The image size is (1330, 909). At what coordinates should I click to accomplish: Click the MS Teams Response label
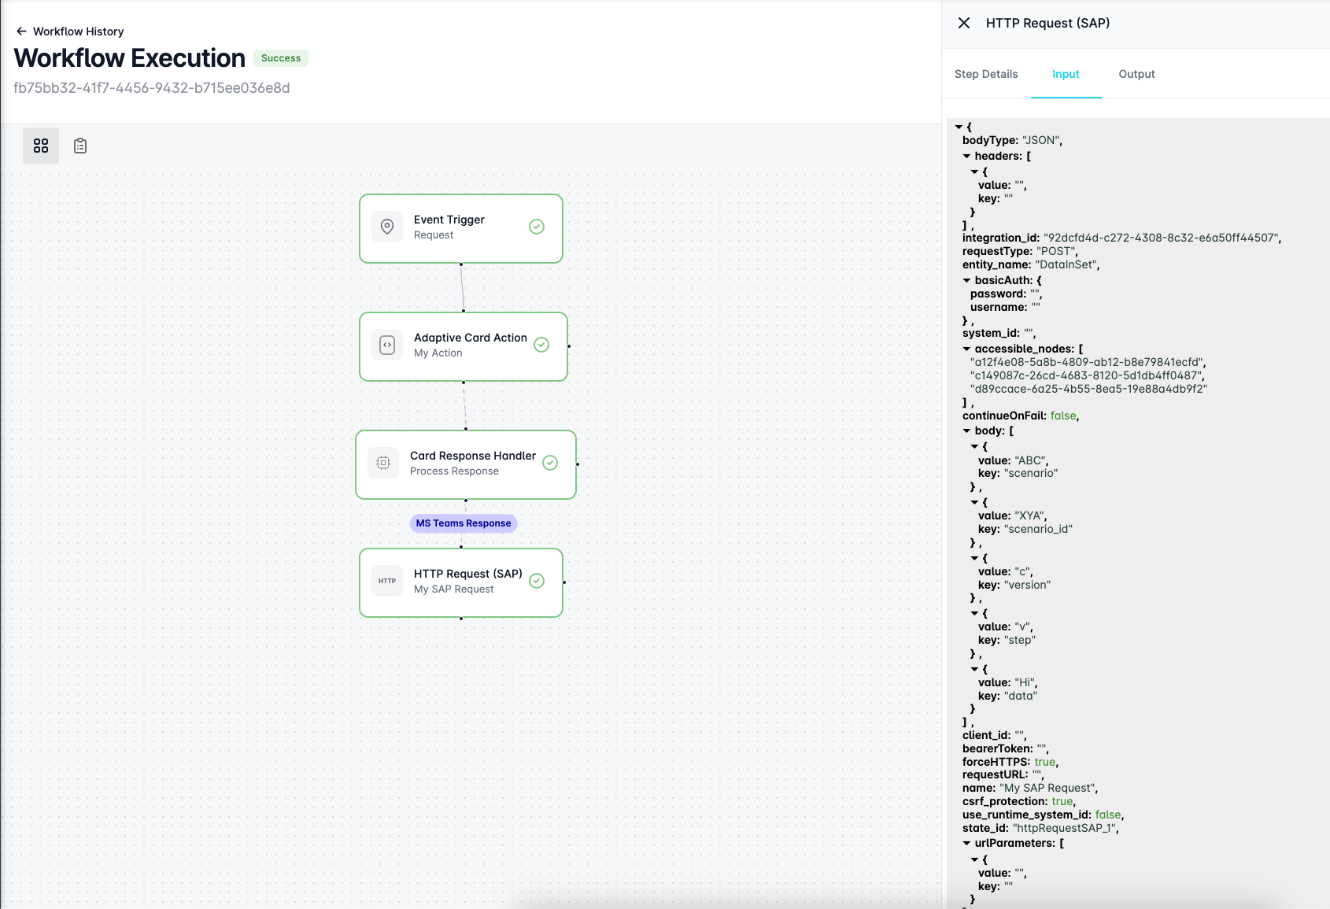(x=464, y=523)
